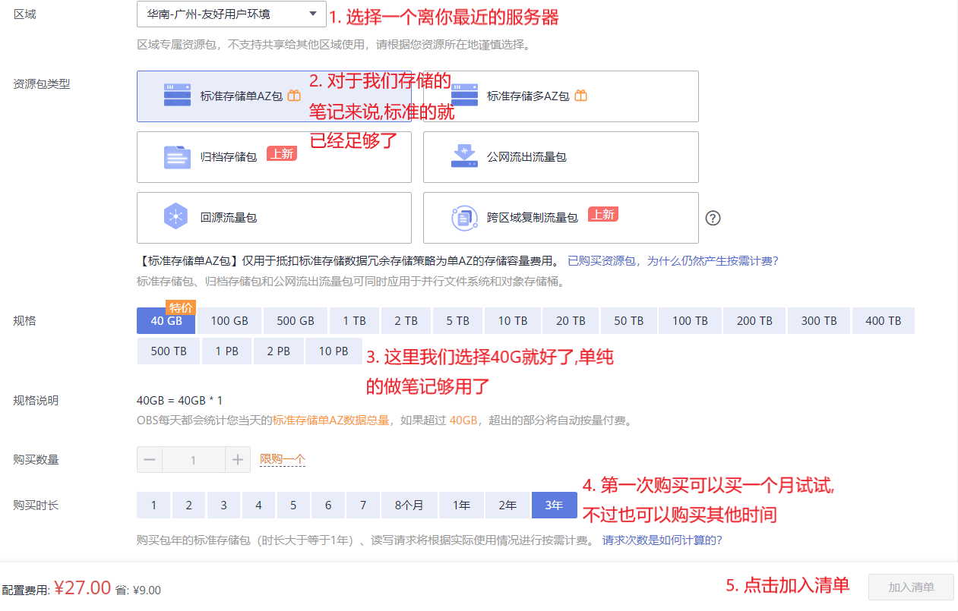Click the 加入清单 button
Viewport: 958px width, 611px height.
point(911,587)
